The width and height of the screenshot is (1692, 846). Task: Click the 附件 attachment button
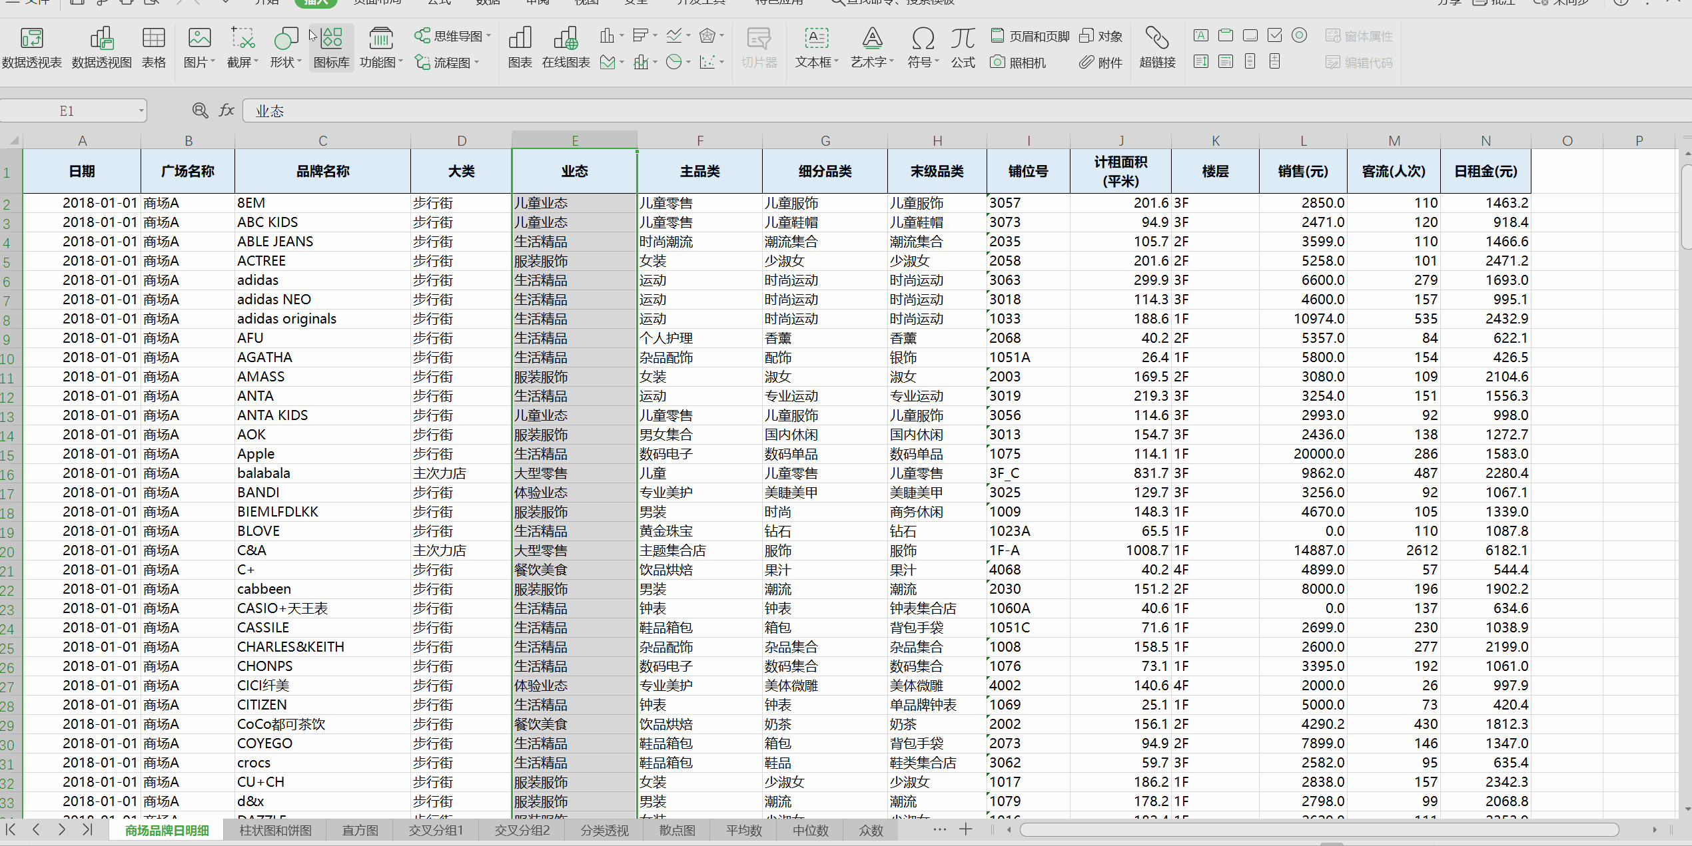click(x=1100, y=63)
